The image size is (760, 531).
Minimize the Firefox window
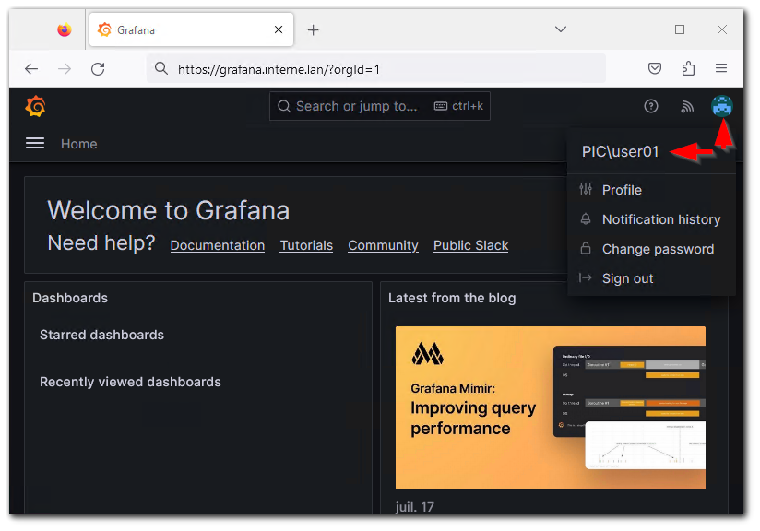click(637, 29)
